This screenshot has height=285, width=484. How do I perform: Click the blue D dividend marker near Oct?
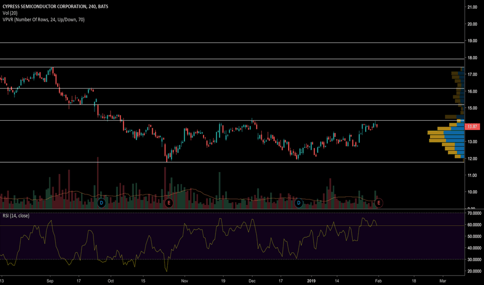[101, 203]
